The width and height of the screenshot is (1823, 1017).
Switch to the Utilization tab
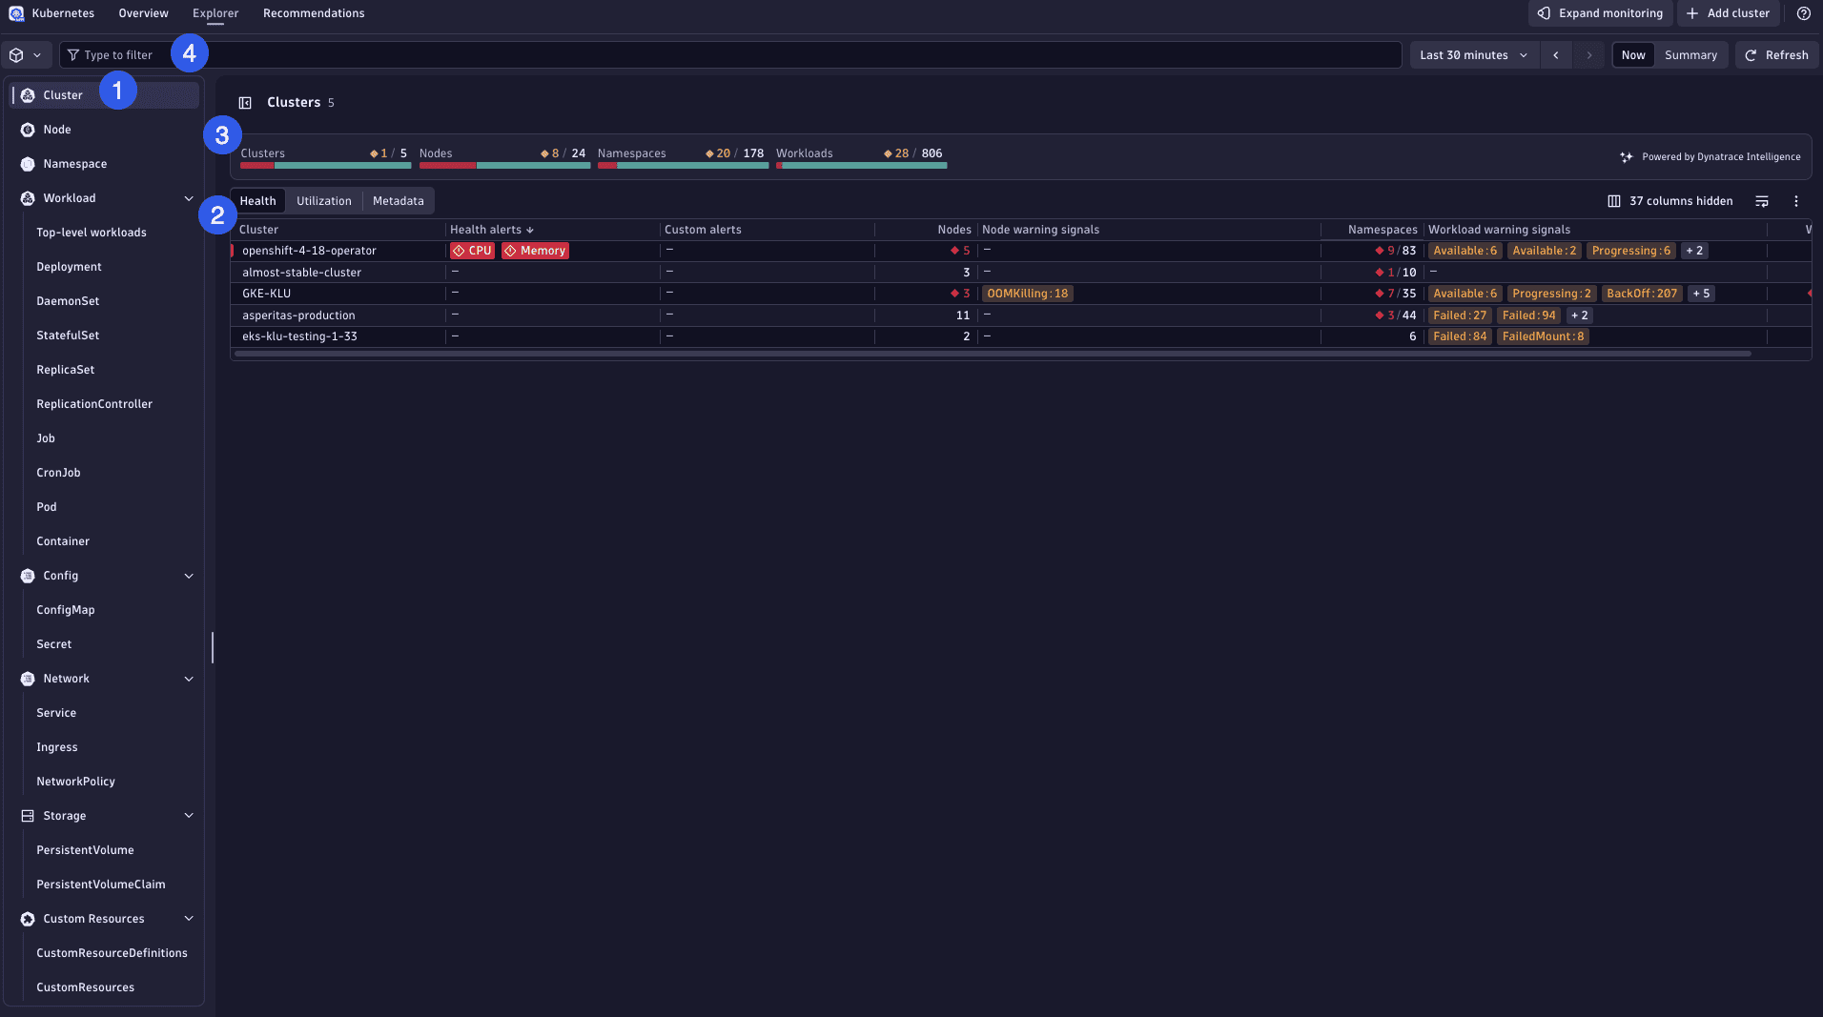click(323, 201)
